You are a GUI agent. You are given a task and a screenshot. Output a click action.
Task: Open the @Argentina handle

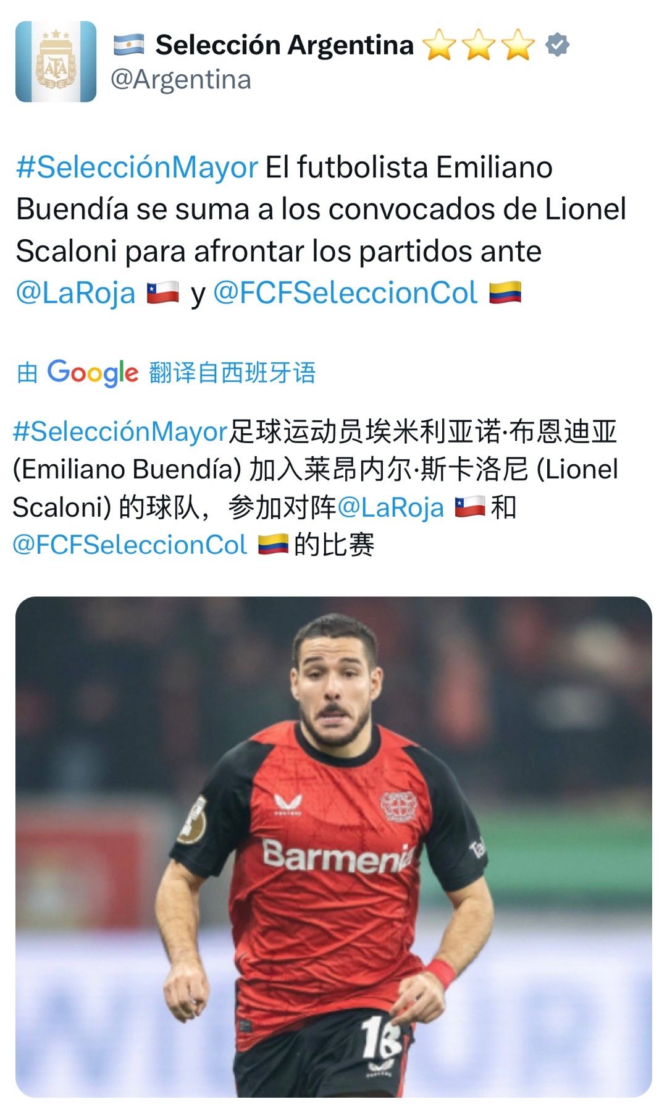coord(180,80)
